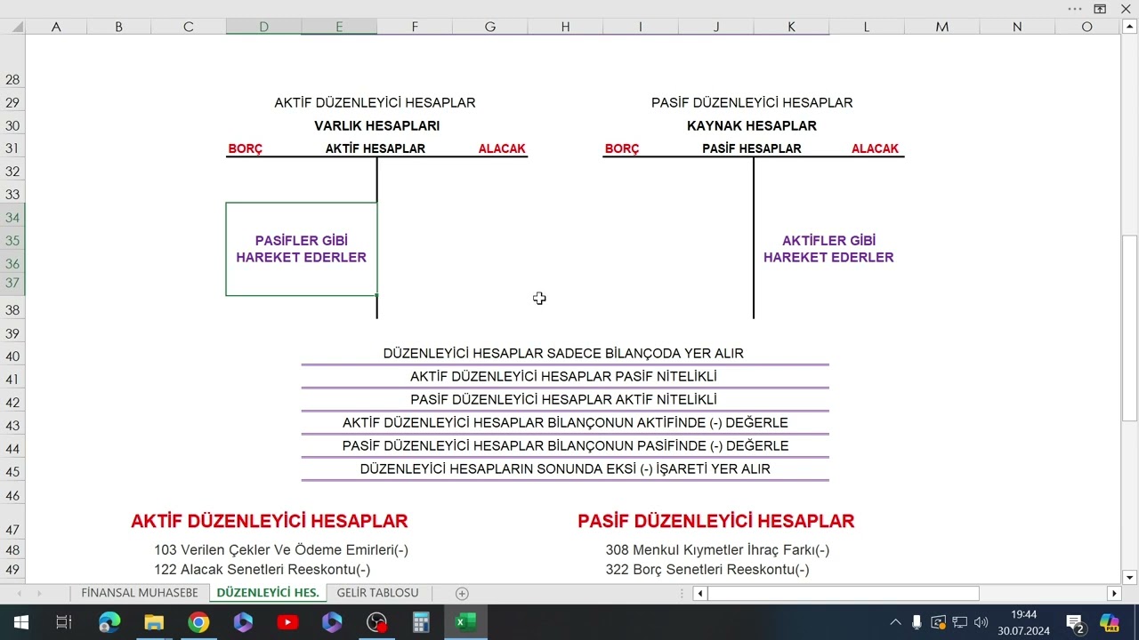Click the horizontal scrollbar right arrow

[x=1114, y=593]
